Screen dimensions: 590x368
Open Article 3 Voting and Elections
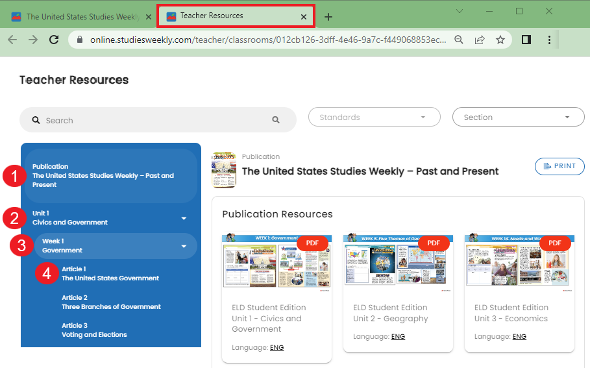click(94, 330)
